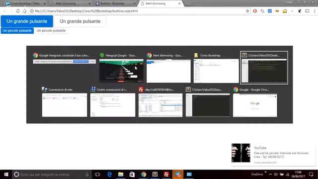Image resolution: width=318 pixels, height=179 pixels.
Task: Switch to Google - Google Chrome thumbnail
Action: point(255,101)
